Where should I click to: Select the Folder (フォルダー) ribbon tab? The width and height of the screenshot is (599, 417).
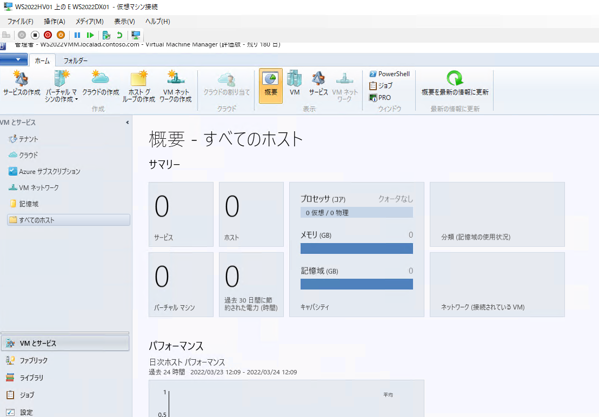point(75,60)
